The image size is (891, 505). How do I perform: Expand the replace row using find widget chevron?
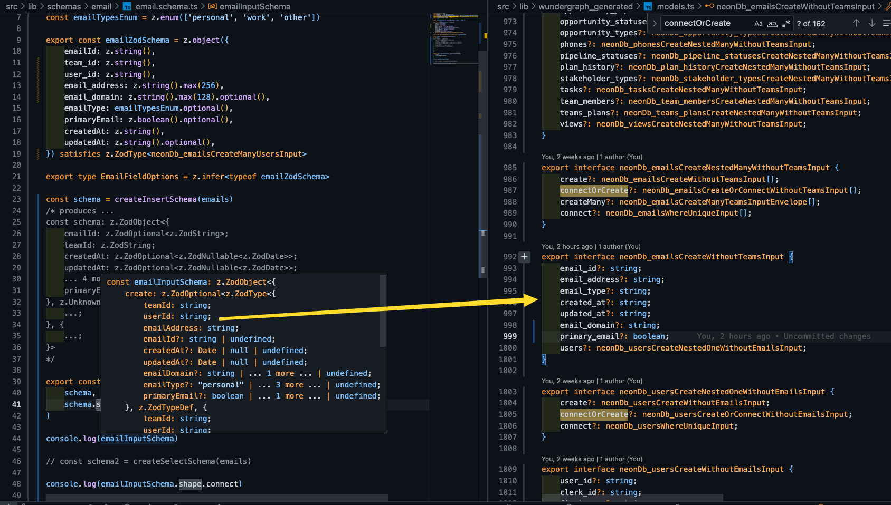(x=655, y=23)
